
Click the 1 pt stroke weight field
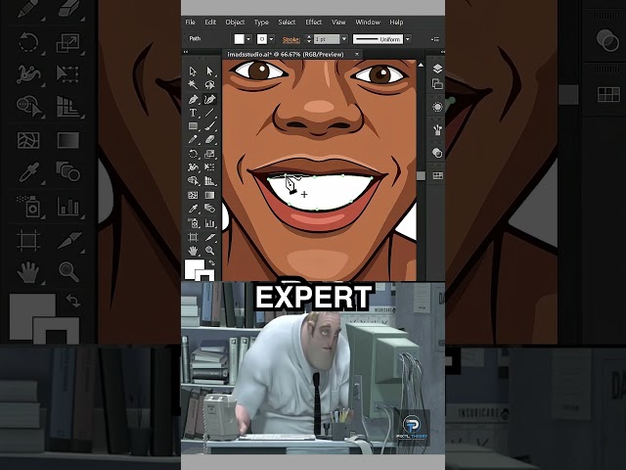(327, 39)
